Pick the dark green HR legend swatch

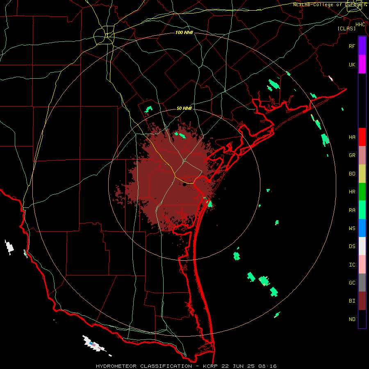click(x=362, y=192)
